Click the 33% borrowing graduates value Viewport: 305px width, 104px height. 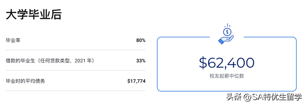[x=141, y=61]
